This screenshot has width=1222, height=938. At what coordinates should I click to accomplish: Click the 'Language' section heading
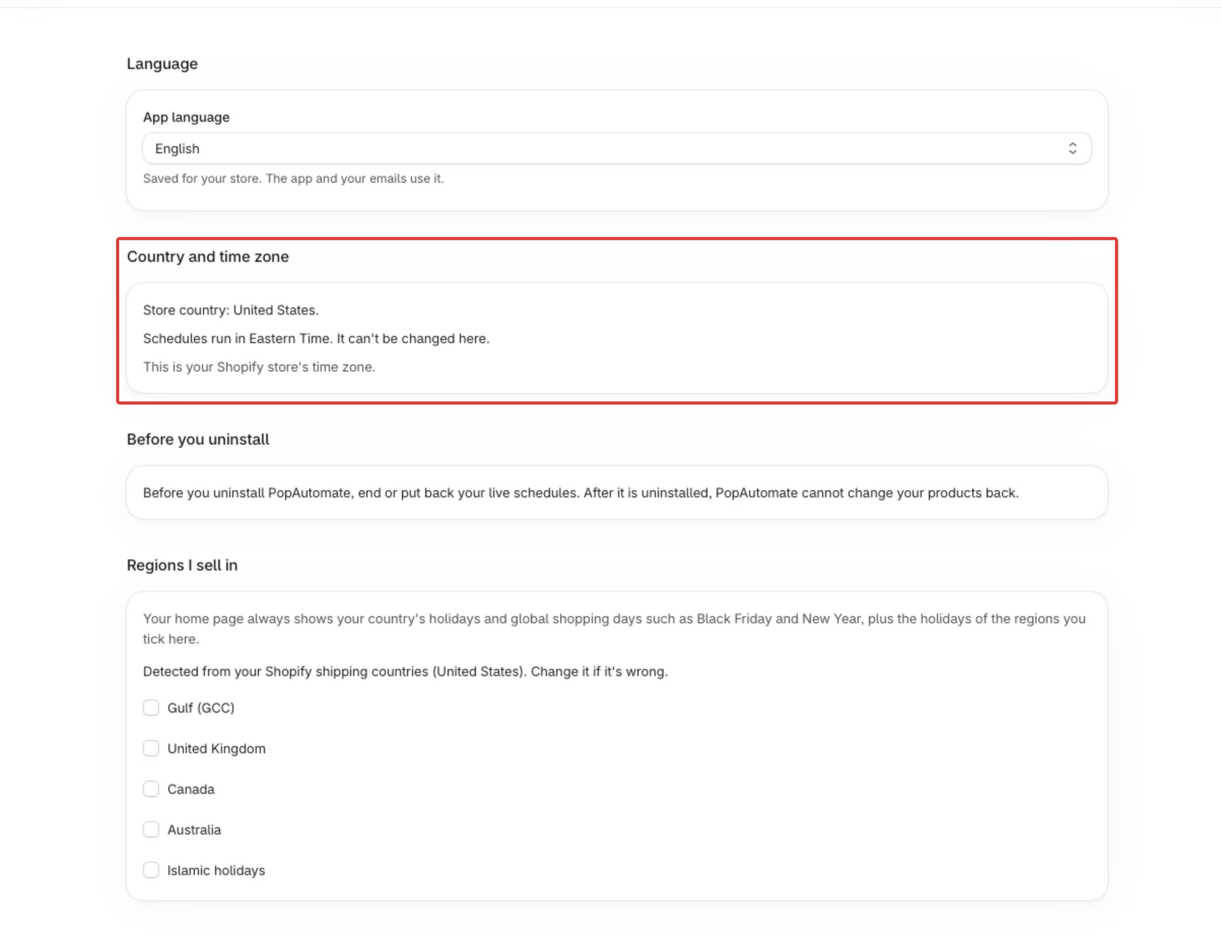tap(162, 64)
